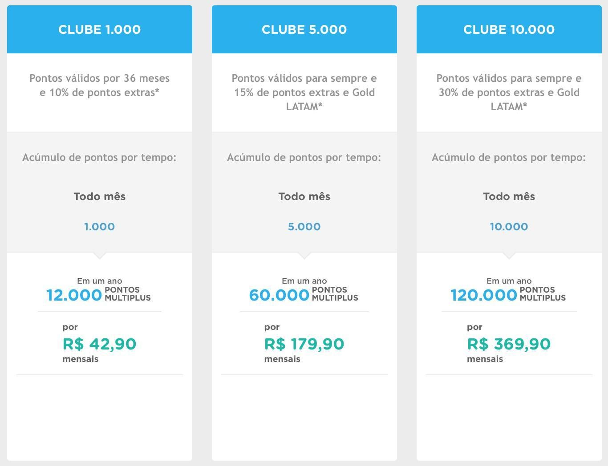Image resolution: width=608 pixels, height=466 pixels.
Task: Select the CLUBE 10.000 plan header
Action: point(509,29)
